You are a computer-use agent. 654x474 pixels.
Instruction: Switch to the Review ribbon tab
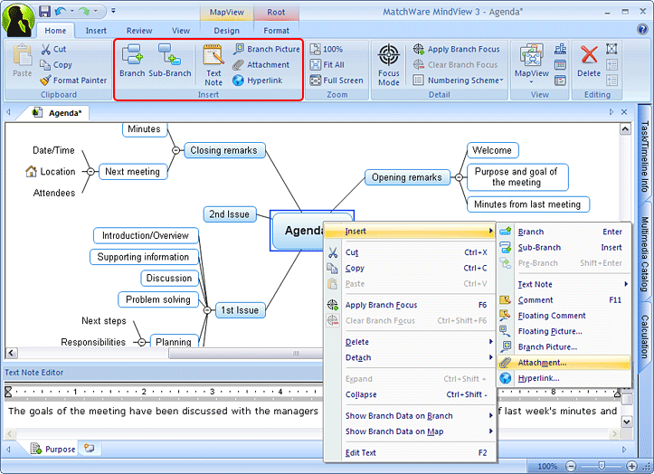coord(139,31)
